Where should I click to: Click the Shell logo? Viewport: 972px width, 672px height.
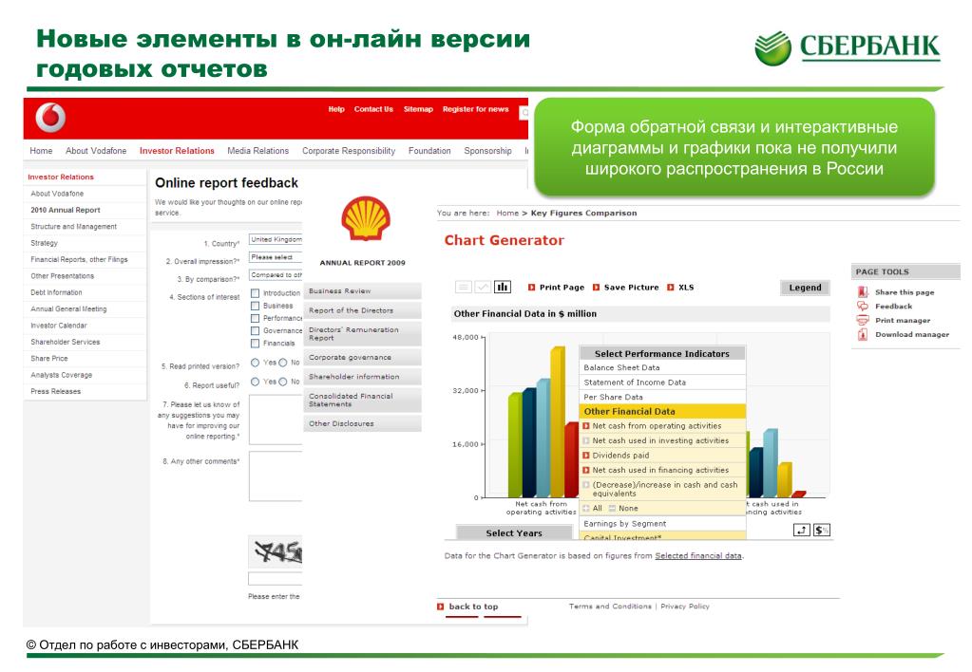tap(365, 218)
